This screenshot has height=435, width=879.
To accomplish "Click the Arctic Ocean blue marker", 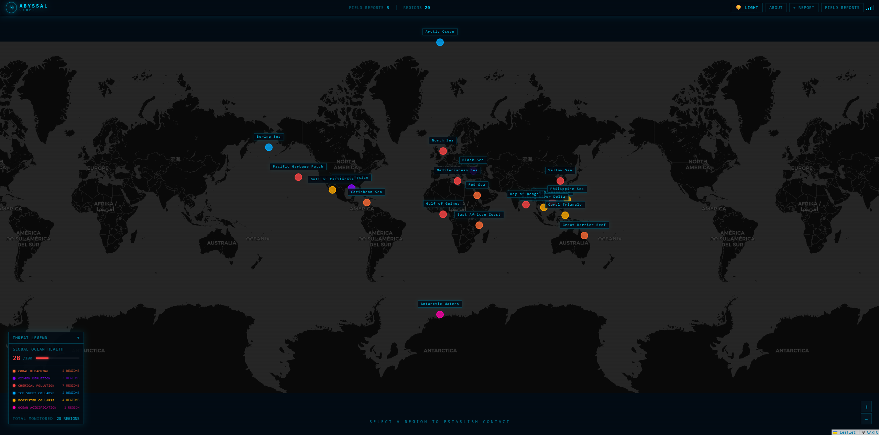I will pos(440,42).
